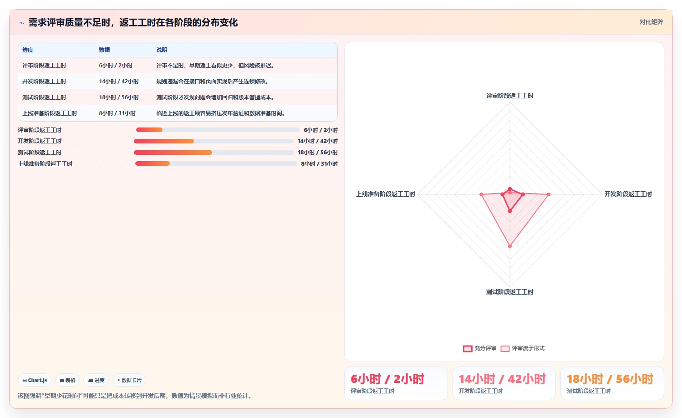The image size is (682, 418).
Task: Click the 数据 column header
Action: pyautogui.click(x=104, y=50)
